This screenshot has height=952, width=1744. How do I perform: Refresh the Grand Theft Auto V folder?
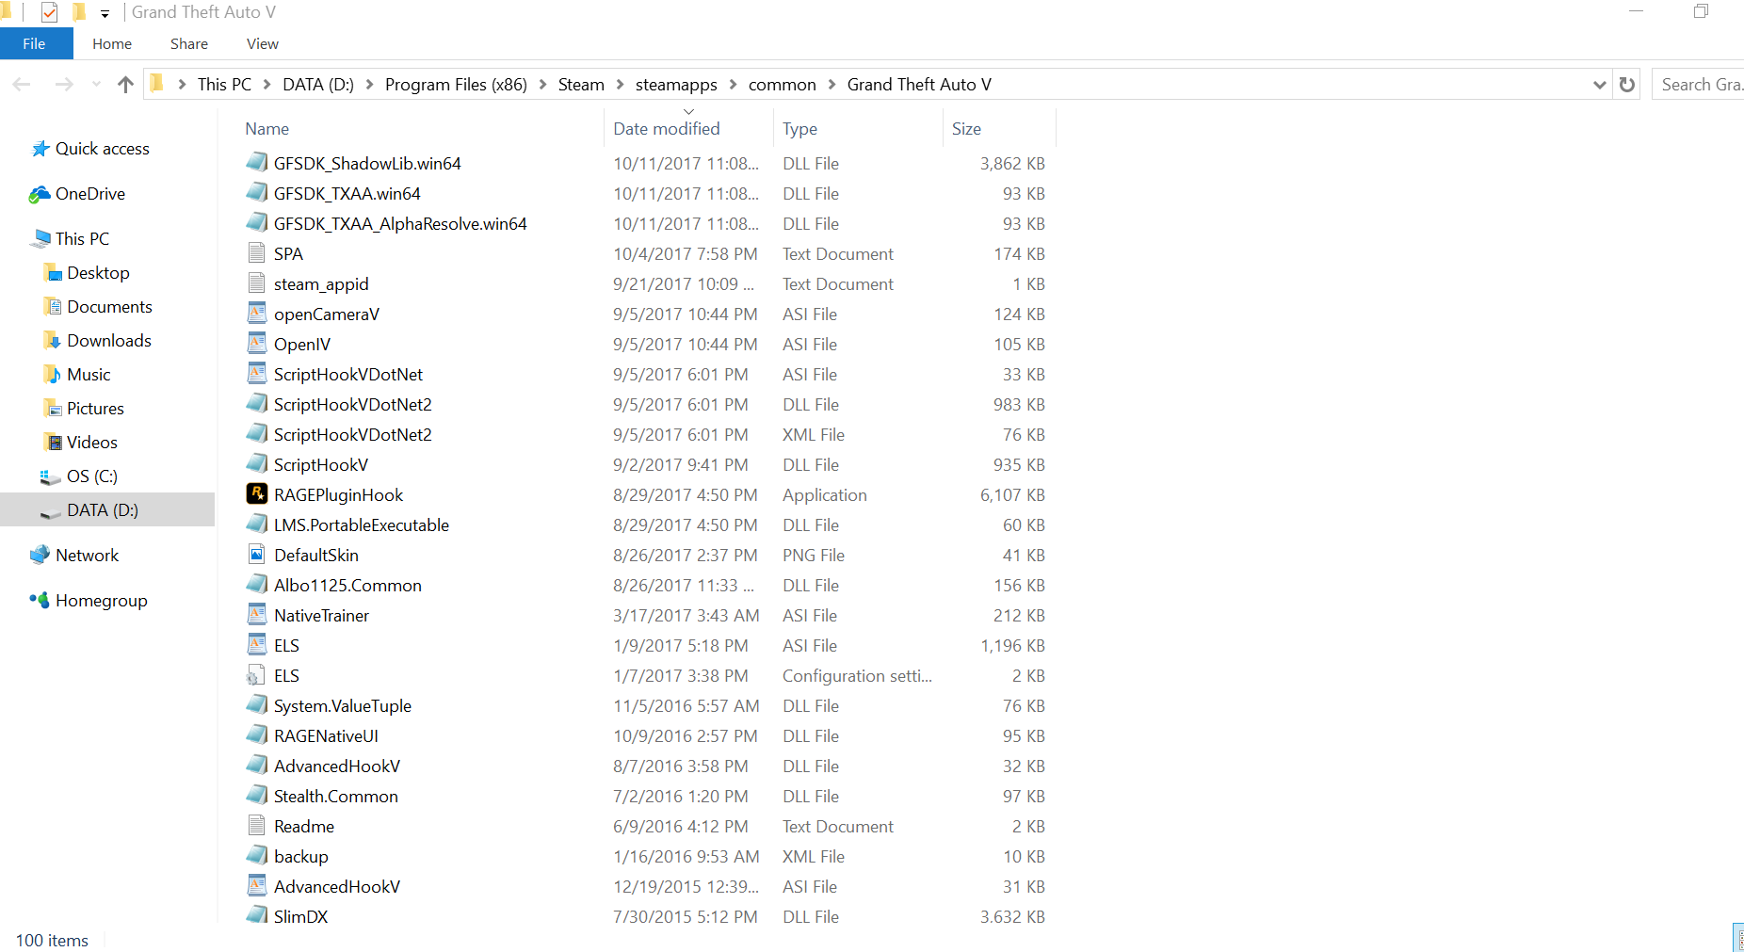(x=1626, y=85)
